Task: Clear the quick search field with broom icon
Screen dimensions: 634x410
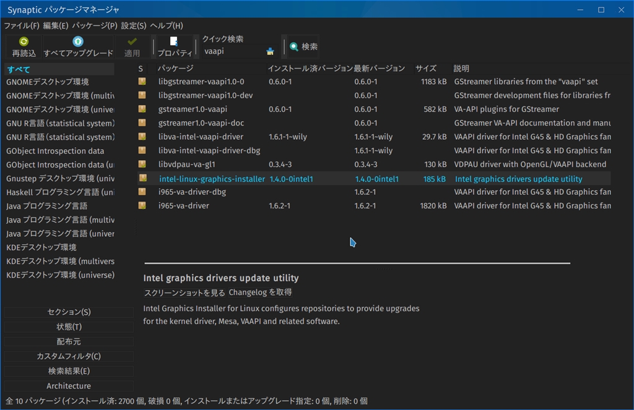Action: point(270,51)
